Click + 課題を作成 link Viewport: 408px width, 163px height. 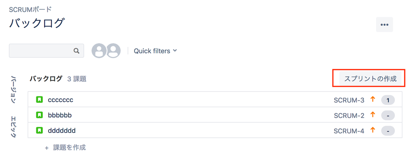tap(65, 148)
